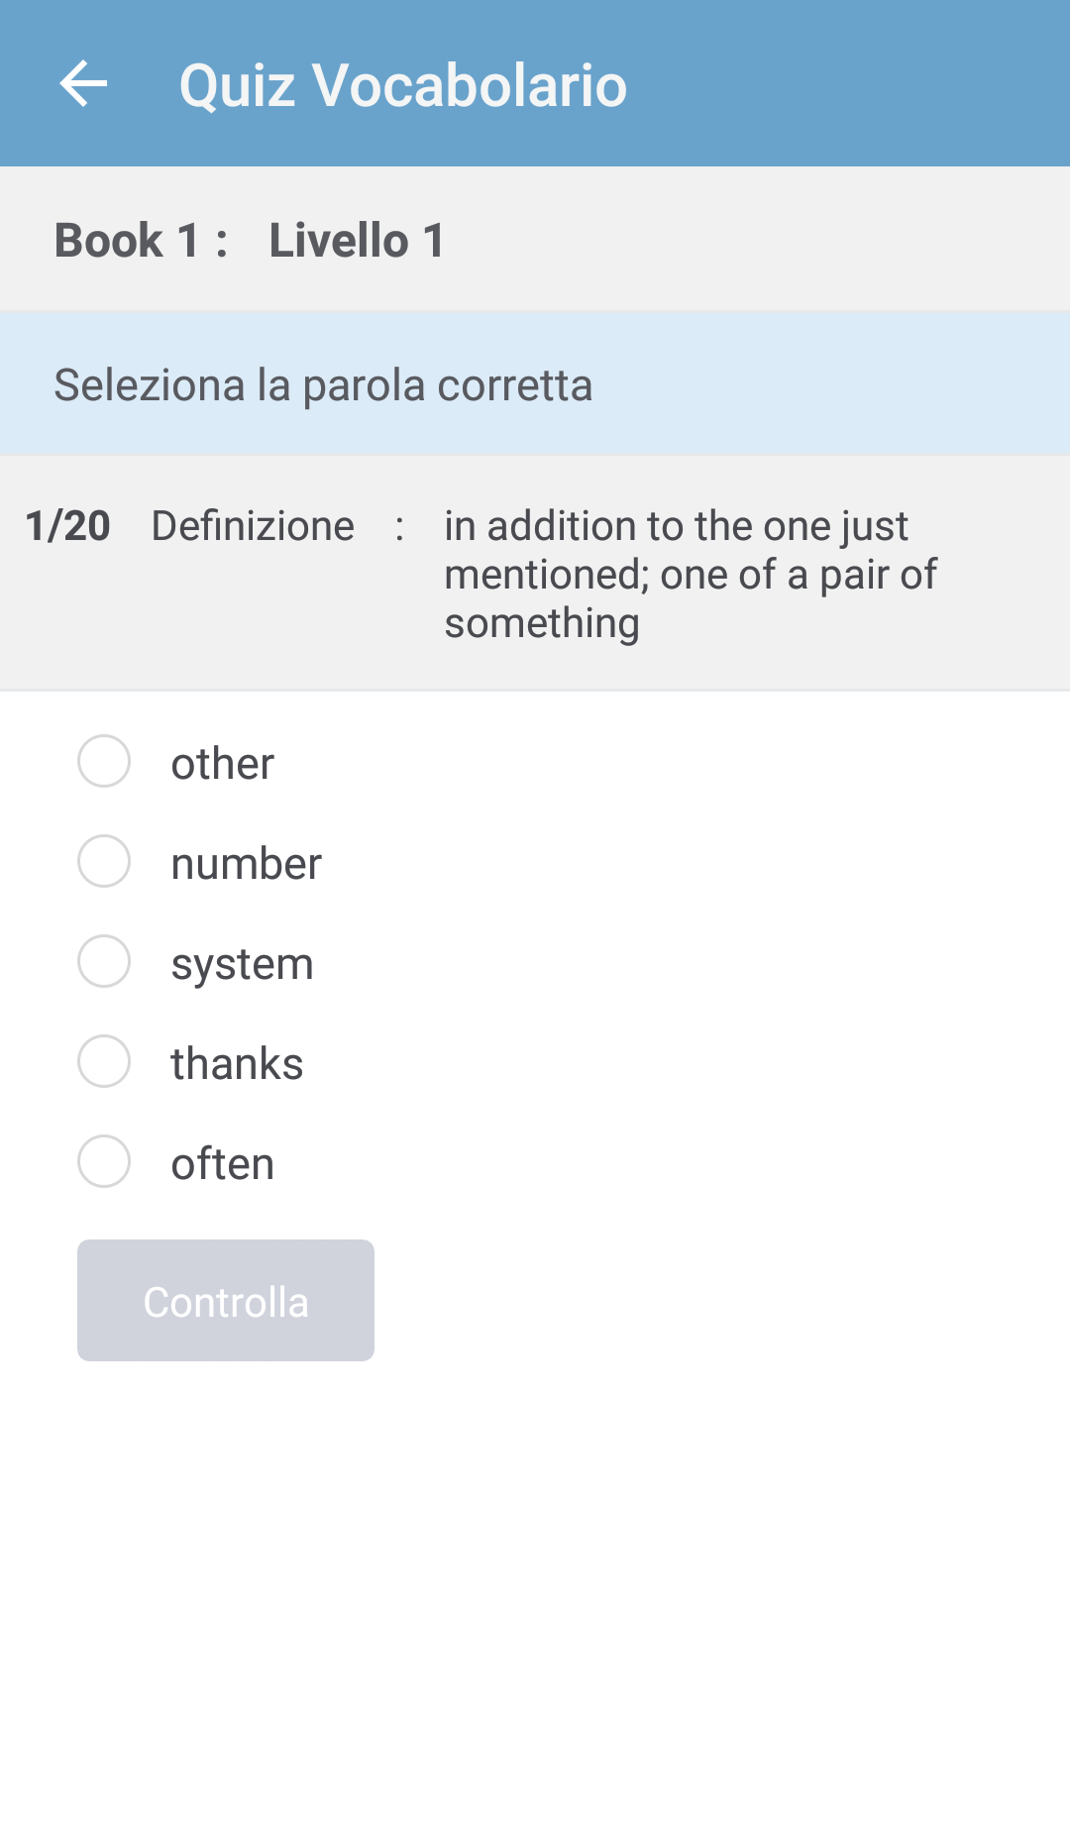Click the Quiz Vocabolario title

[x=402, y=85]
